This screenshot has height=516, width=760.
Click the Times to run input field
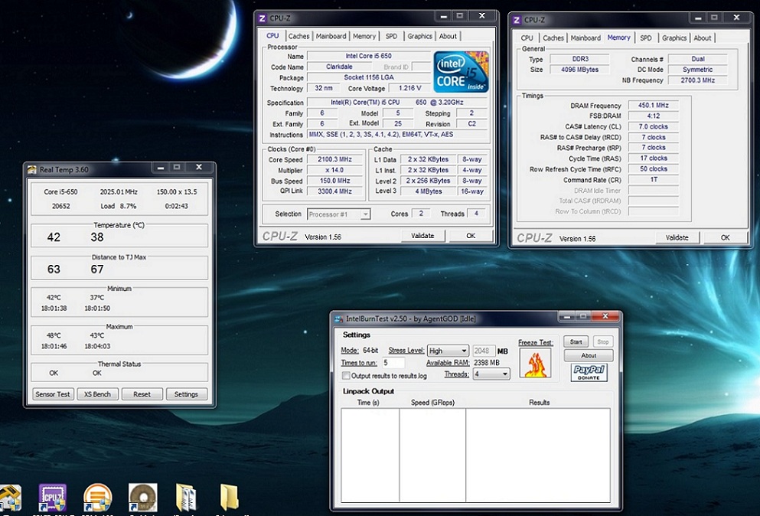click(x=393, y=363)
